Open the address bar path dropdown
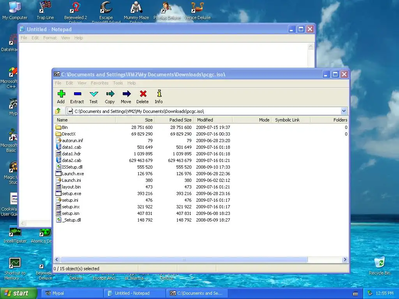This screenshot has width=399, height=299. pyautogui.click(x=344, y=111)
